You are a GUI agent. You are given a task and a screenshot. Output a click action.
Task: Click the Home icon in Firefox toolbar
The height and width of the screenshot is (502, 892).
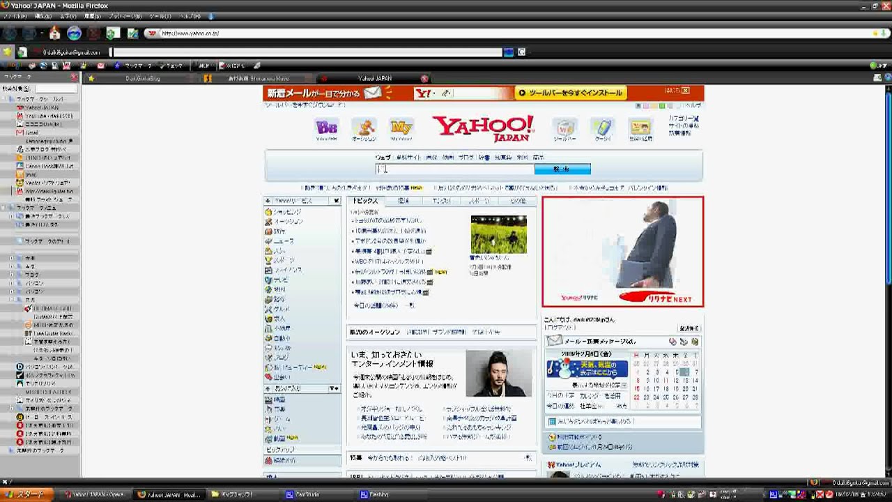pyautogui.click(x=54, y=33)
